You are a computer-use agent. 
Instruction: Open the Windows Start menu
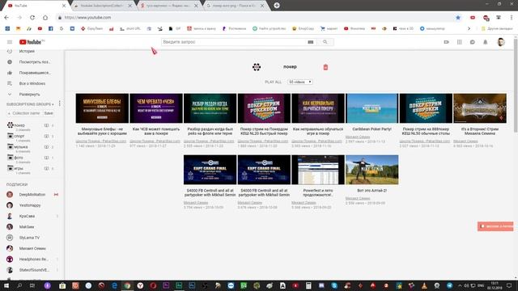(x=6, y=285)
